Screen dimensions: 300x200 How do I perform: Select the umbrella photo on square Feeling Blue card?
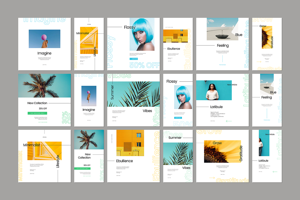[x=222, y=29]
